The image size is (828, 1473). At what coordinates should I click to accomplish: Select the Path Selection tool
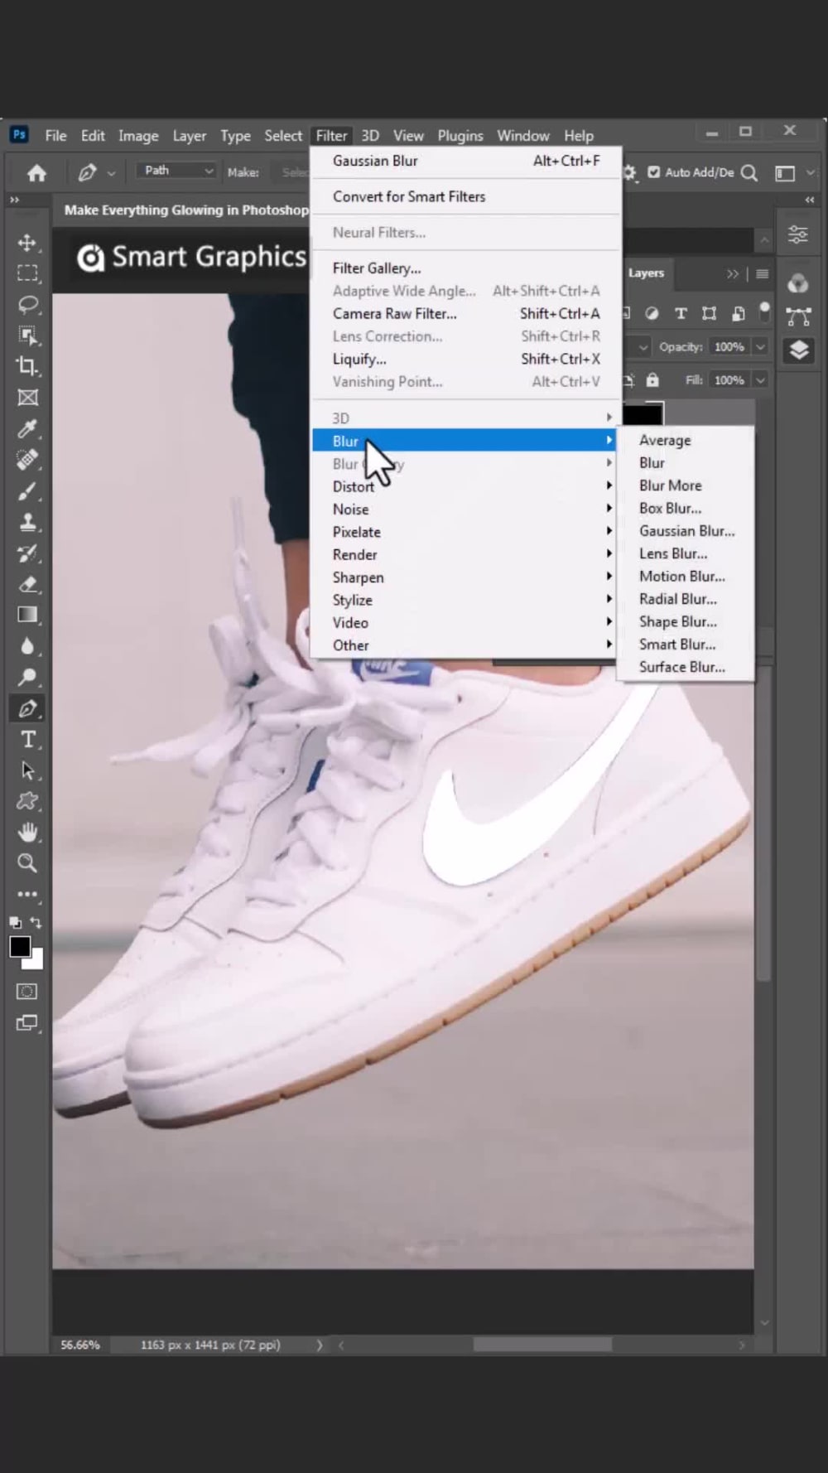point(27,770)
